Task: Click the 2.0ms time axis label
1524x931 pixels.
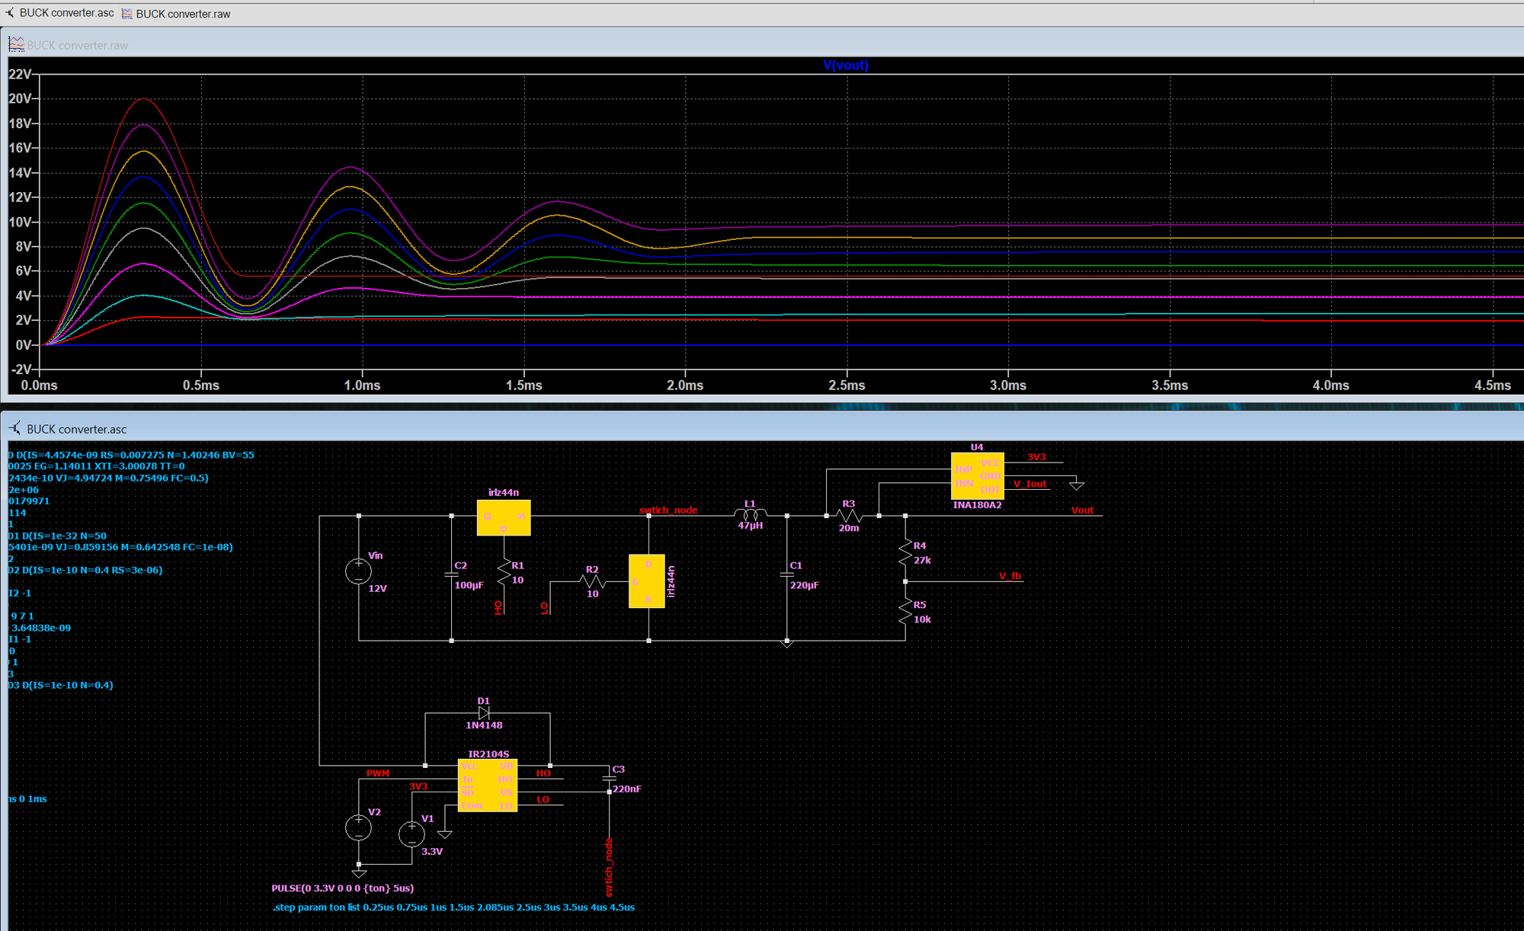Action: [x=685, y=386]
